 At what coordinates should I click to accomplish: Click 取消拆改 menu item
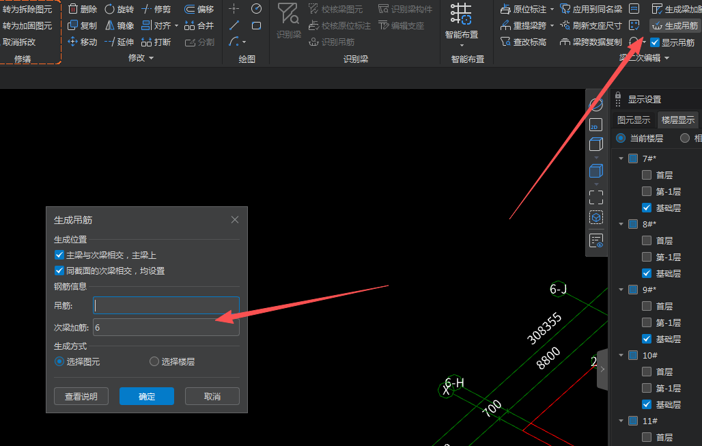(x=19, y=42)
